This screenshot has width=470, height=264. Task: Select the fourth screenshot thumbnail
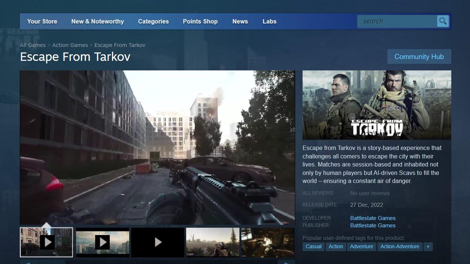pyautogui.click(x=212, y=242)
